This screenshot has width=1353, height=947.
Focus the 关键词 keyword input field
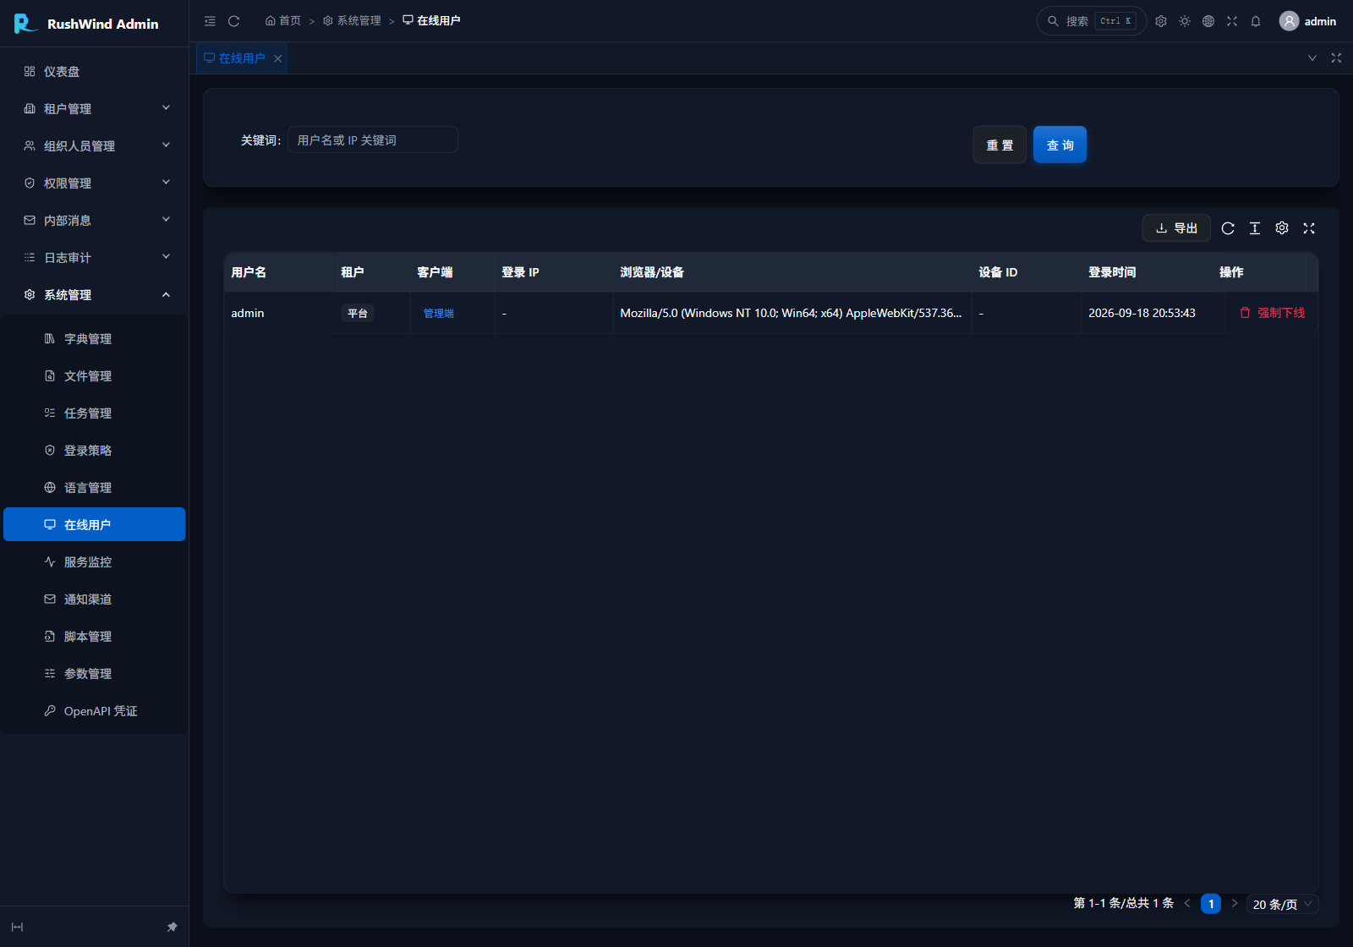(x=373, y=140)
